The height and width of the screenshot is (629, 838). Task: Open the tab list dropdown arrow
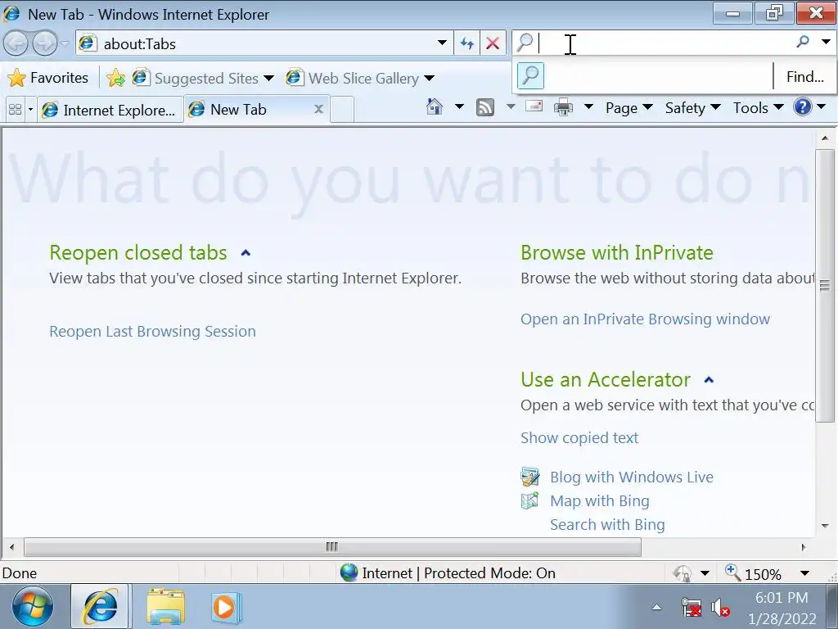[30, 110]
